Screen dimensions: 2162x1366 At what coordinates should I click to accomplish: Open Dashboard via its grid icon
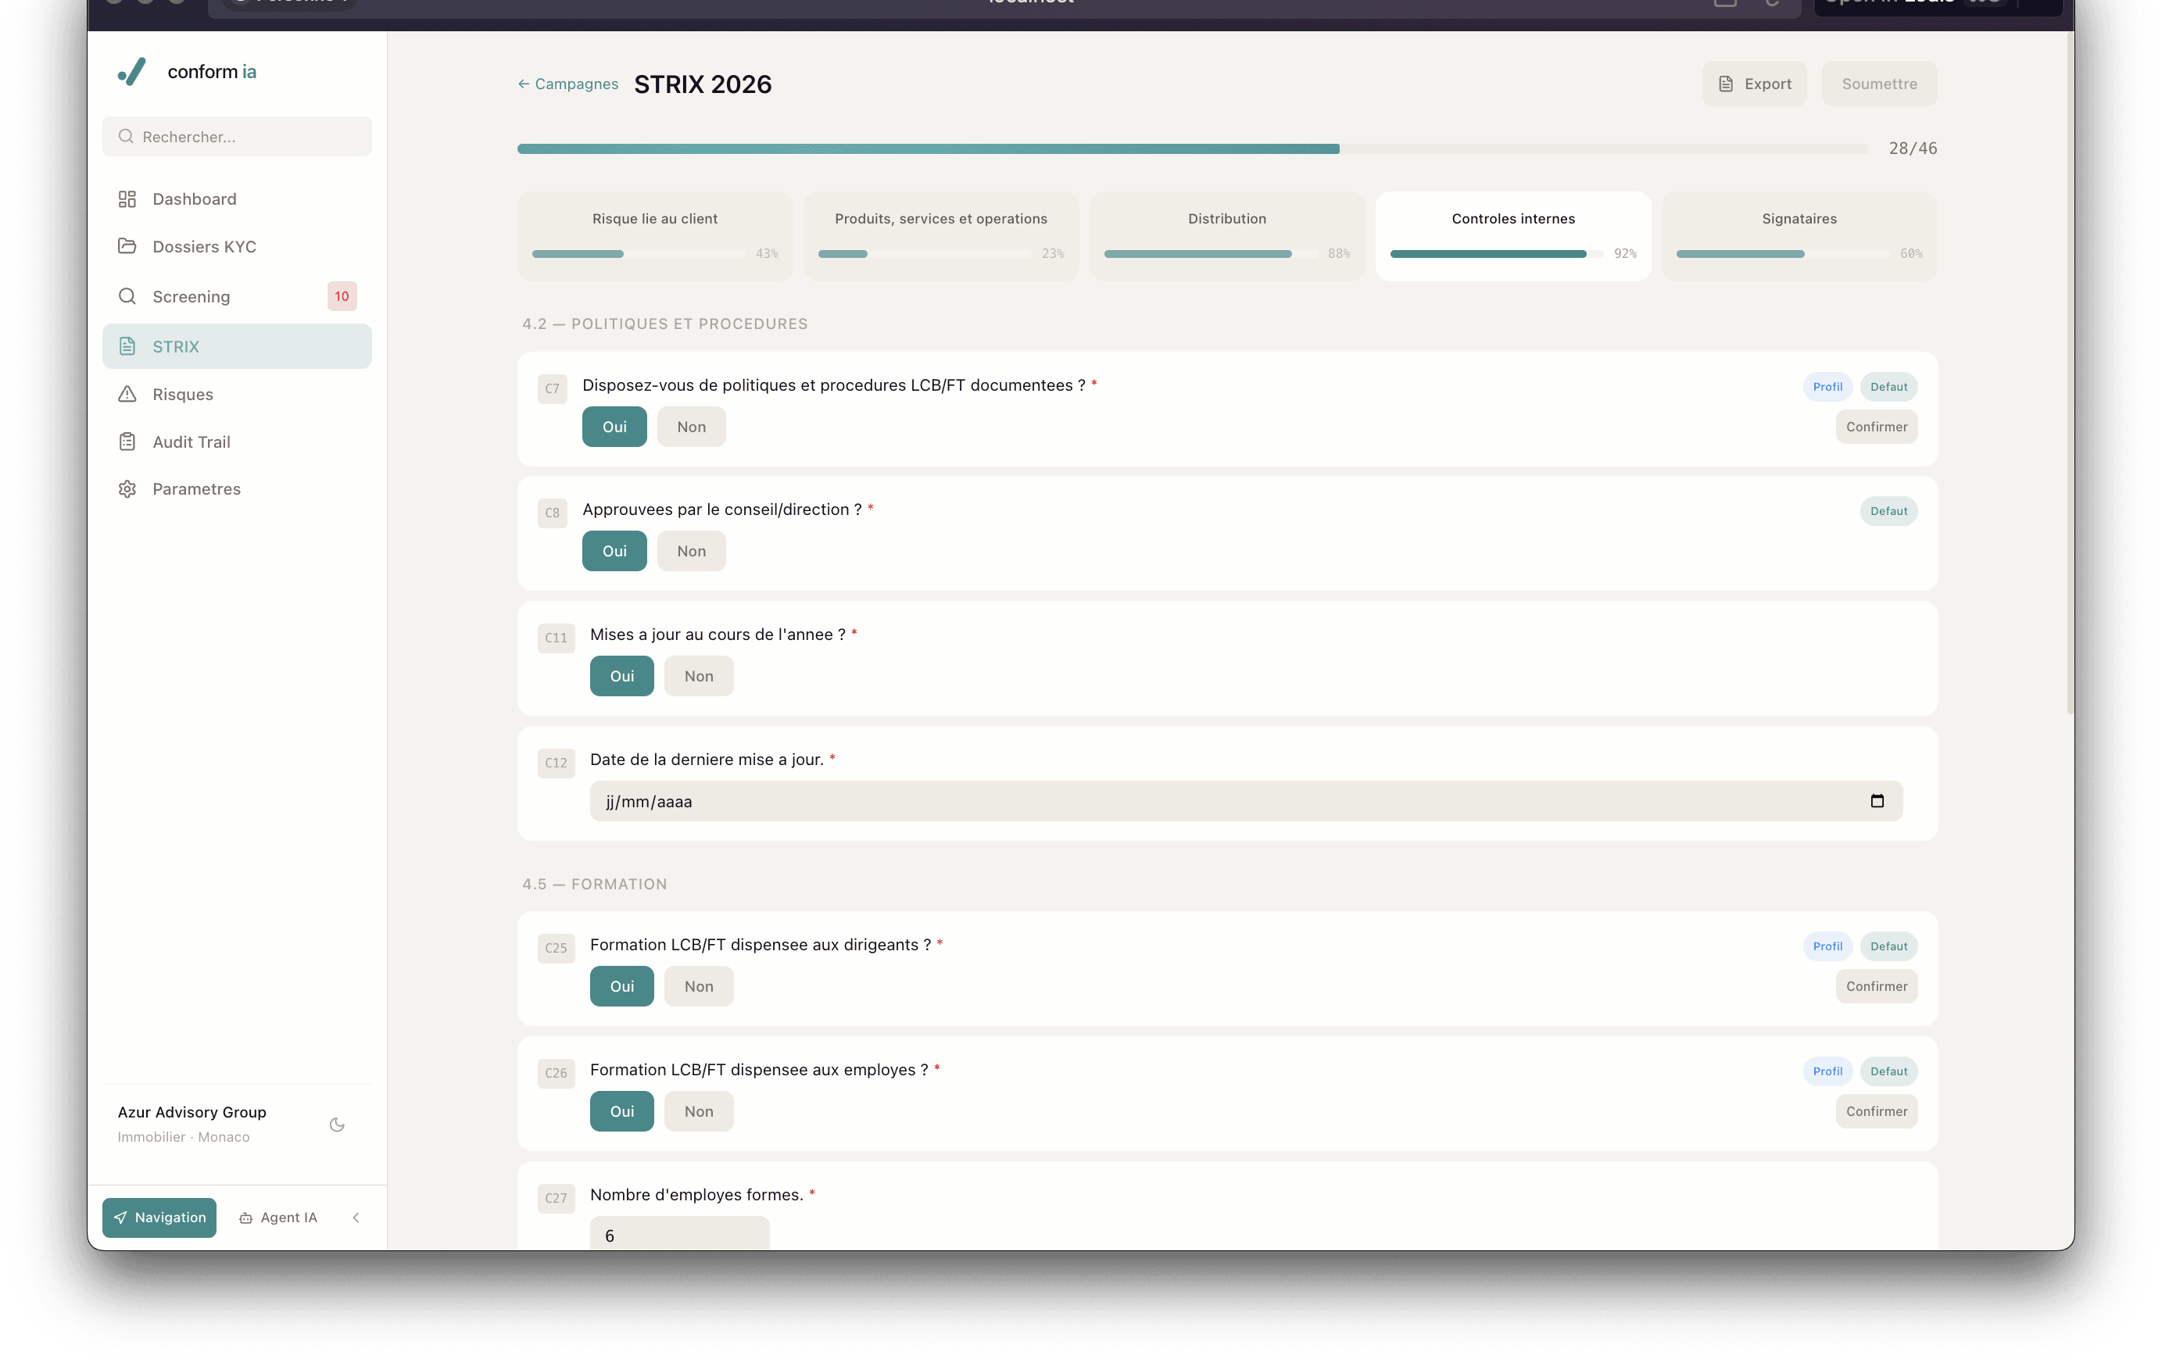pos(127,199)
